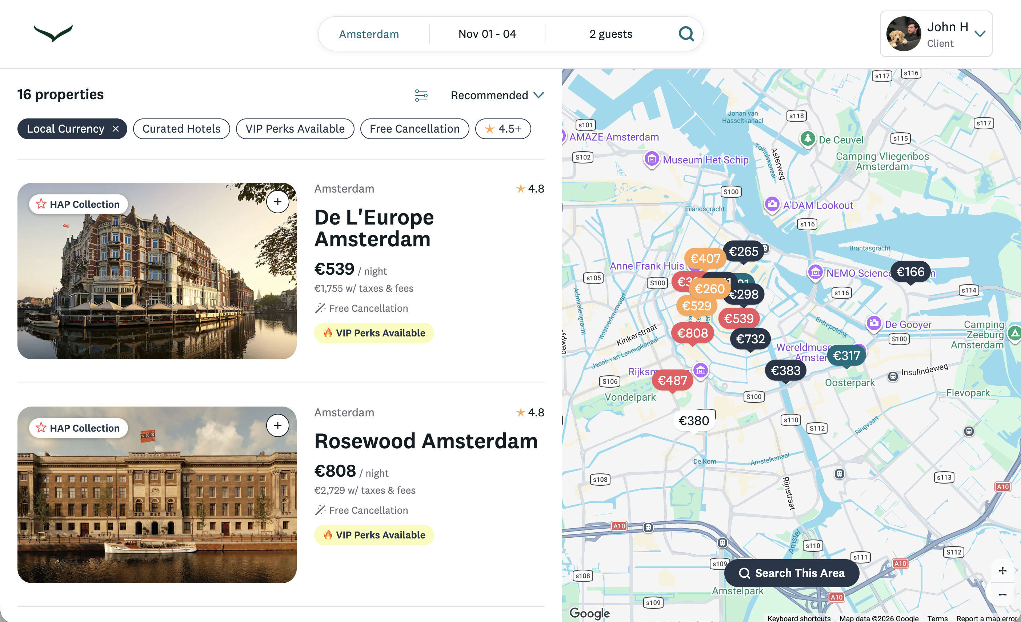Expand the John H account menu chevron
Viewport: 1021px width, 622px height.
coord(980,34)
